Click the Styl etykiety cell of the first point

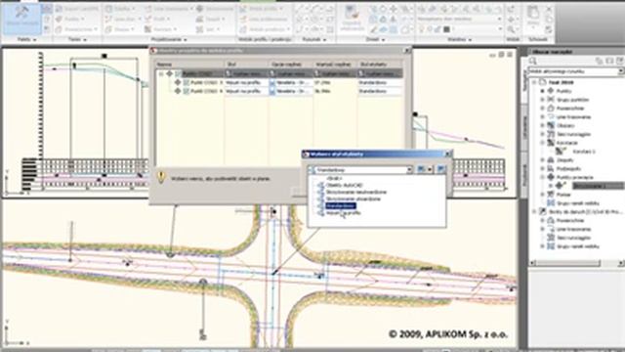pos(380,82)
